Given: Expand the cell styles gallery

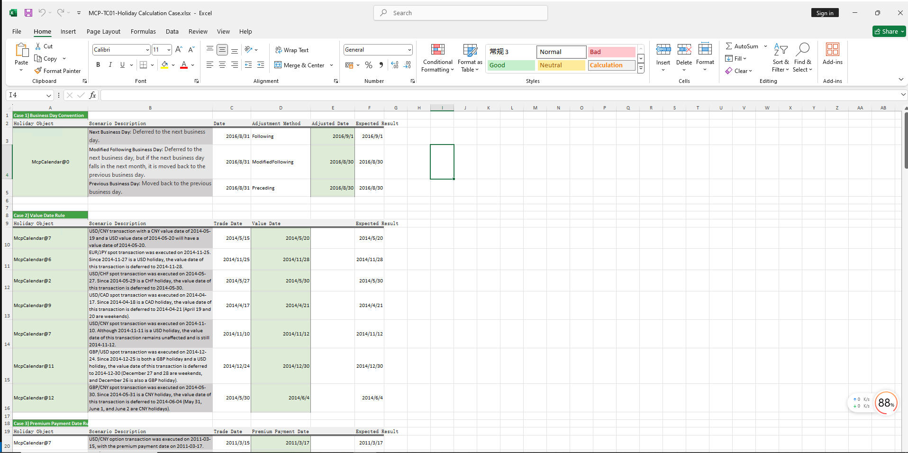Looking at the screenshot, I should (641, 69).
